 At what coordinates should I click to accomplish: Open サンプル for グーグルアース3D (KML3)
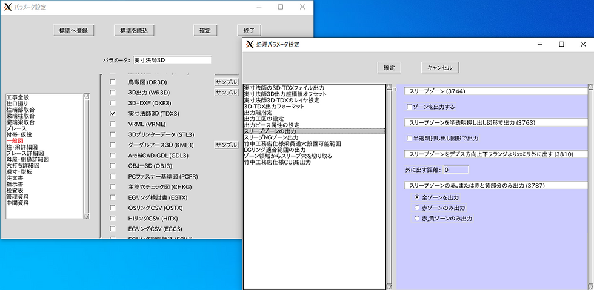pos(226,145)
